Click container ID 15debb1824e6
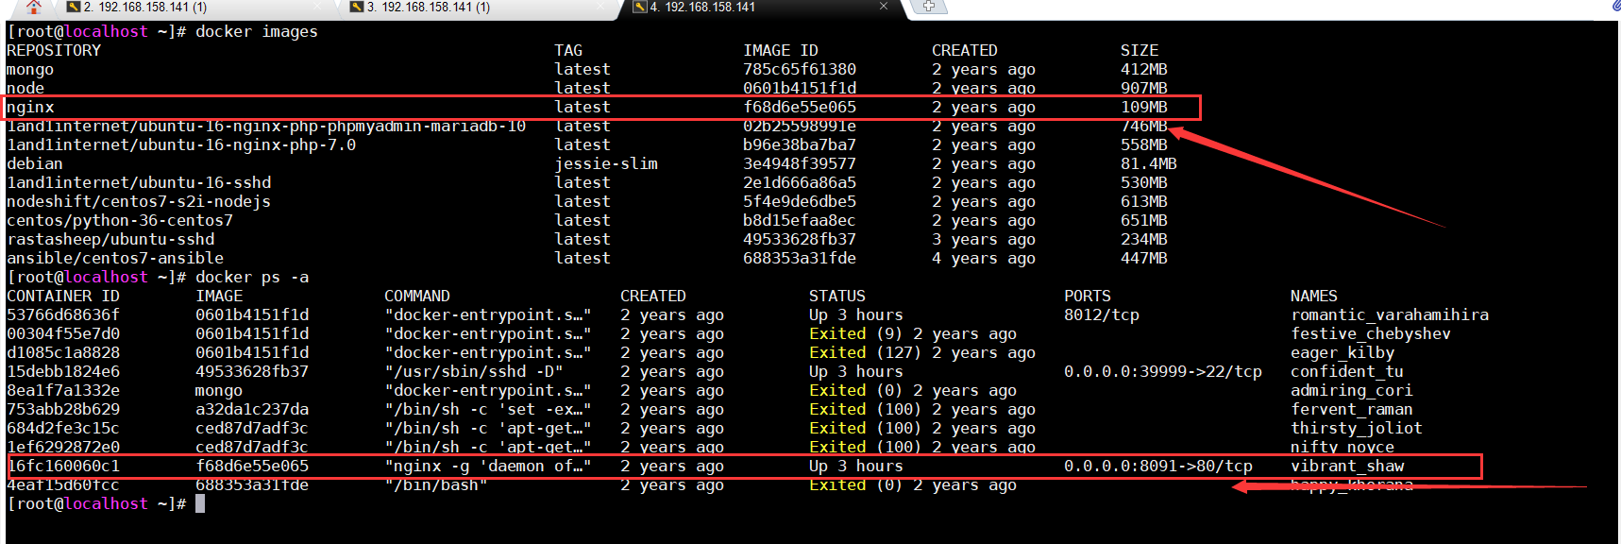This screenshot has height=544, width=1621. 63,372
